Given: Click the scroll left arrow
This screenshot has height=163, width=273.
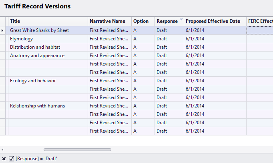Looking at the screenshot, I should [2, 149].
